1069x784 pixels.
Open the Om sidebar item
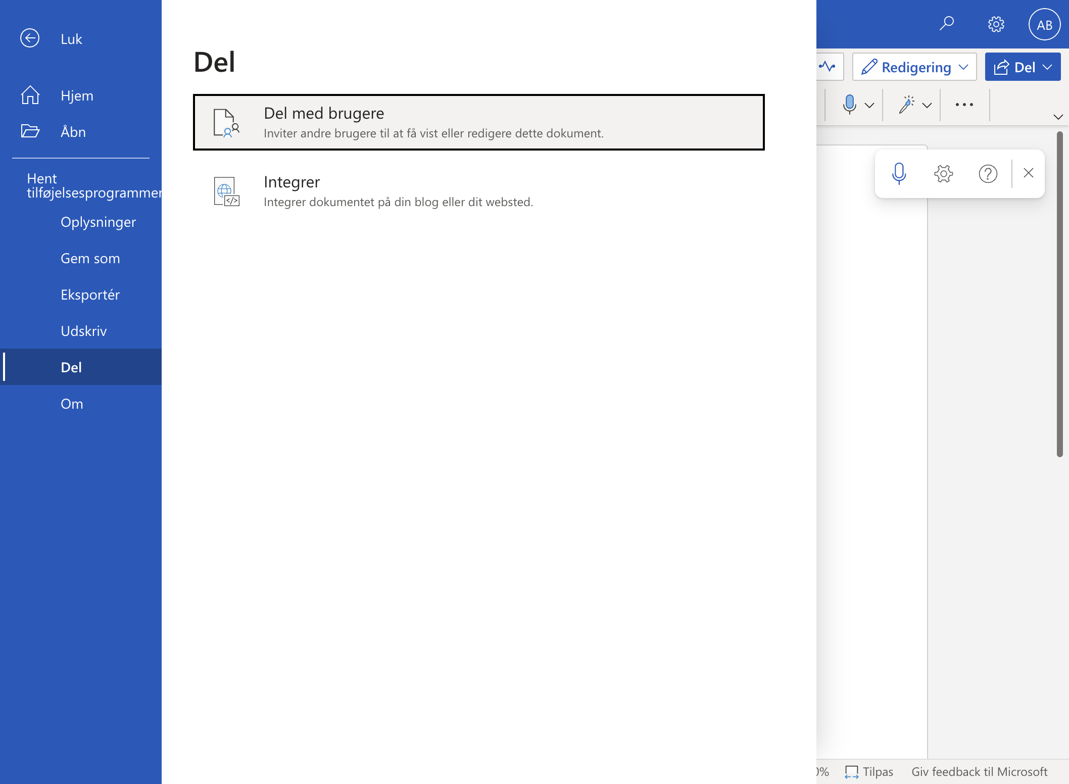[81, 404]
